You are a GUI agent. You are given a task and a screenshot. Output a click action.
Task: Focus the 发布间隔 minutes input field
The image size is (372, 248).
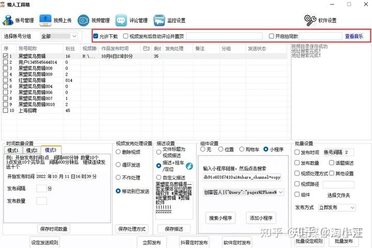[x=41, y=188]
